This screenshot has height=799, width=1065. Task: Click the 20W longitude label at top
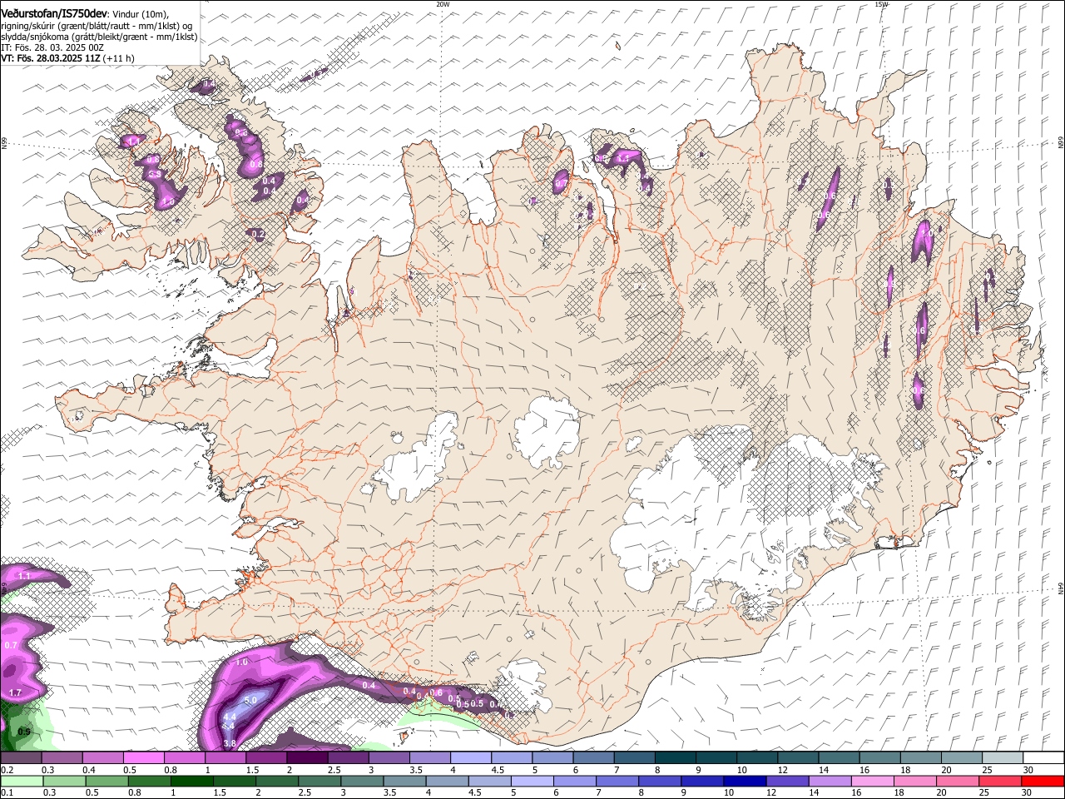(443, 4)
